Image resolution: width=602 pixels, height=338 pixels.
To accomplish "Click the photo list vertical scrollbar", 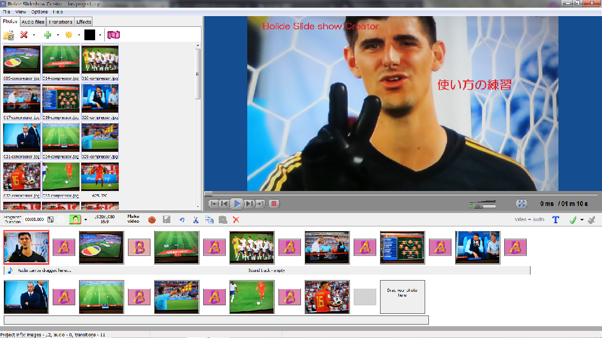I will click(x=198, y=74).
